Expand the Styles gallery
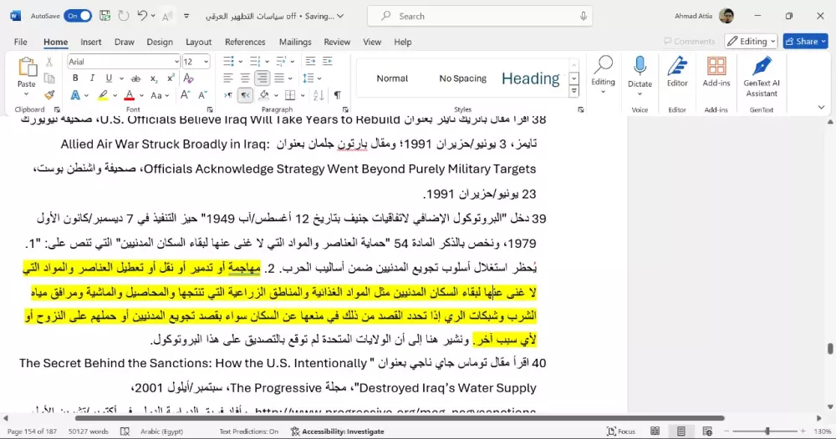Viewport: 836px width, 439px height. point(573,91)
